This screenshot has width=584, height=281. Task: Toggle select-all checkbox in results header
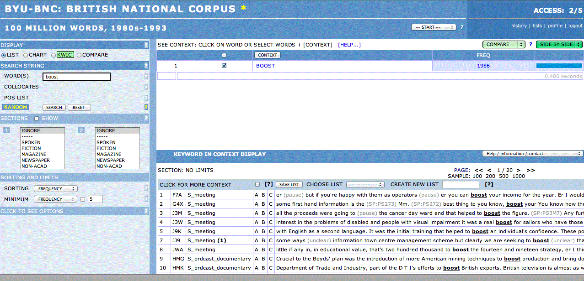pos(224,55)
